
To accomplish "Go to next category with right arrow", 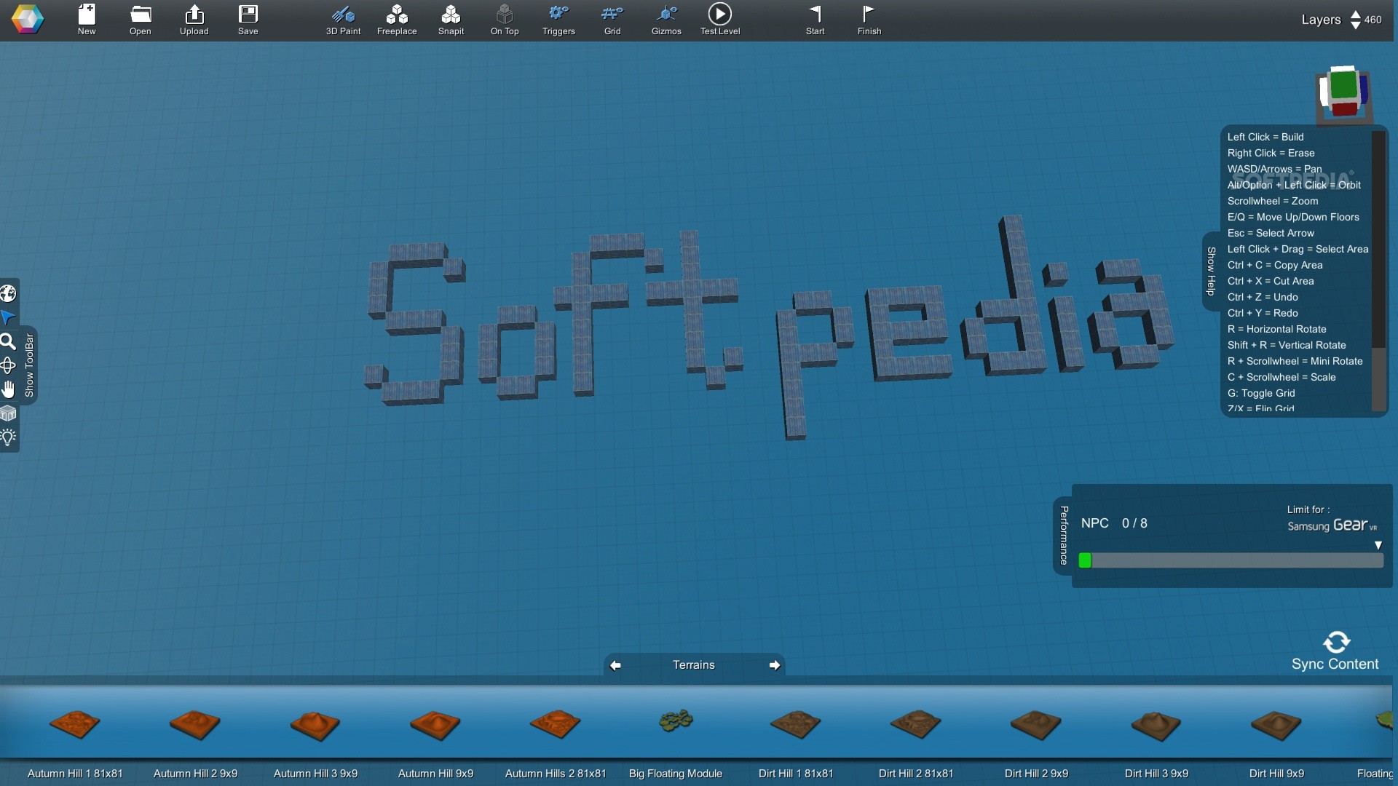I will pyautogui.click(x=774, y=665).
